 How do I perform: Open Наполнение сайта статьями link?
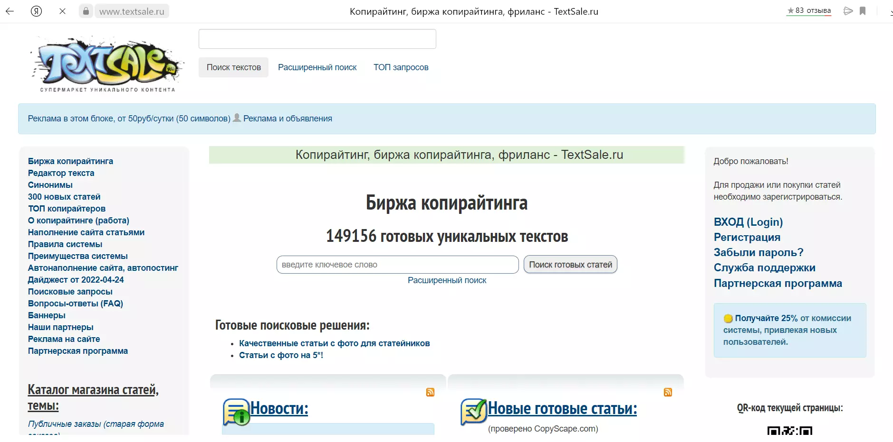click(86, 232)
